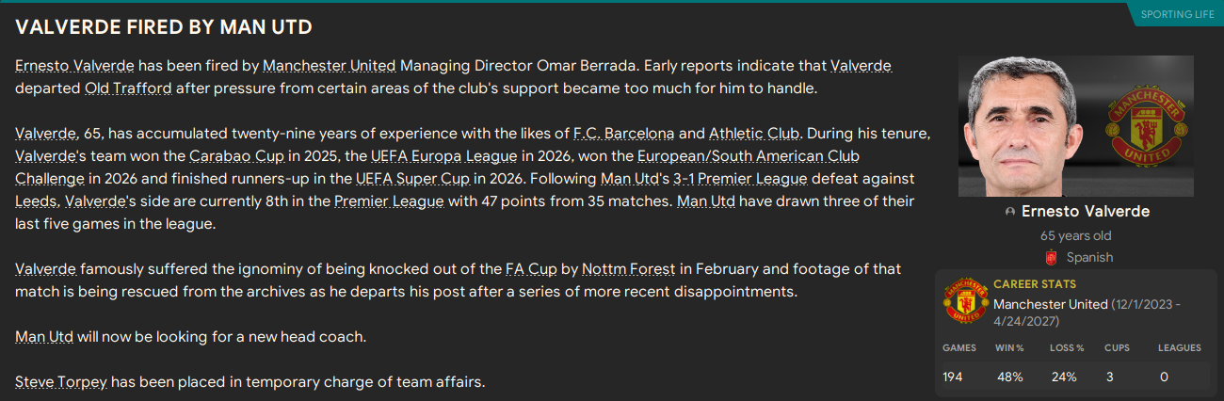Open Steve Torpey's profile link
Viewport: 1224px width, 401px height.
click(60, 381)
